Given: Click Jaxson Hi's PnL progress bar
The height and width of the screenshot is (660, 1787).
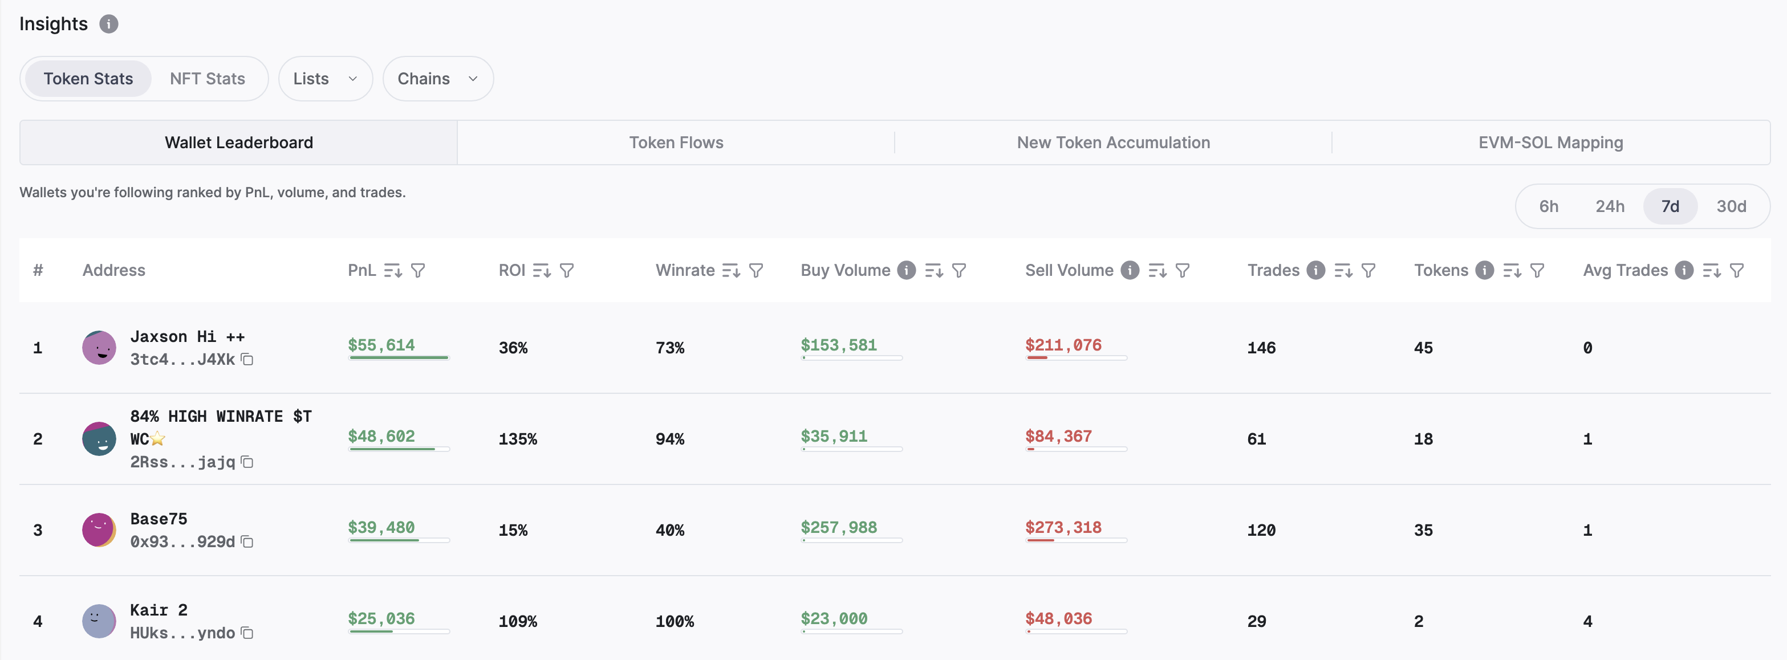Looking at the screenshot, I should (x=398, y=358).
